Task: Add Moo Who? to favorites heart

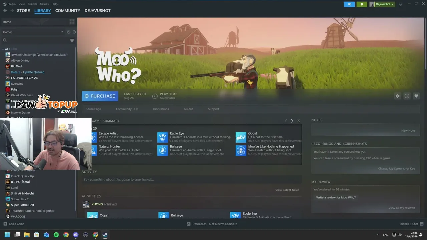Action: [x=416, y=96]
